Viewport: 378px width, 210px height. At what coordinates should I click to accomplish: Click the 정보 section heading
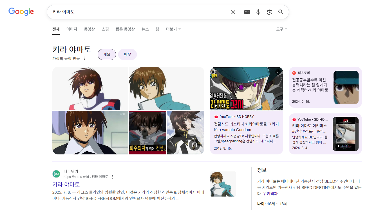pyautogui.click(x=262, y=170)
